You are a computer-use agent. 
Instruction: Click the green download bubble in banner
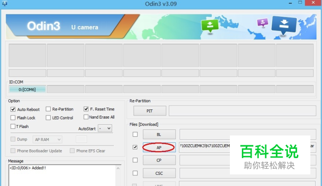click(x=210, y=26)
